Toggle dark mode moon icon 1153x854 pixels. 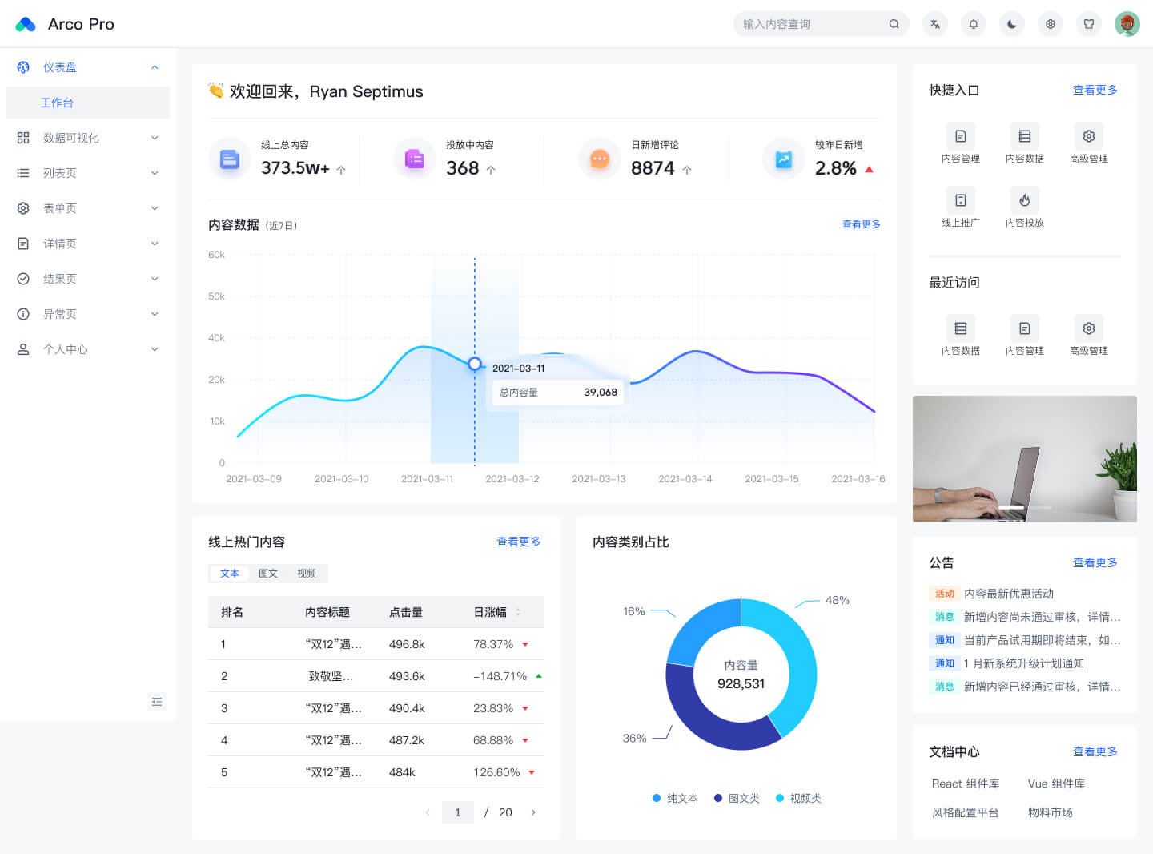coord(1012,24)
